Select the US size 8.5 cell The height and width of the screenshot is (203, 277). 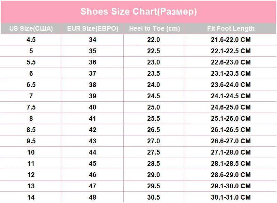[x=31, y=130]
